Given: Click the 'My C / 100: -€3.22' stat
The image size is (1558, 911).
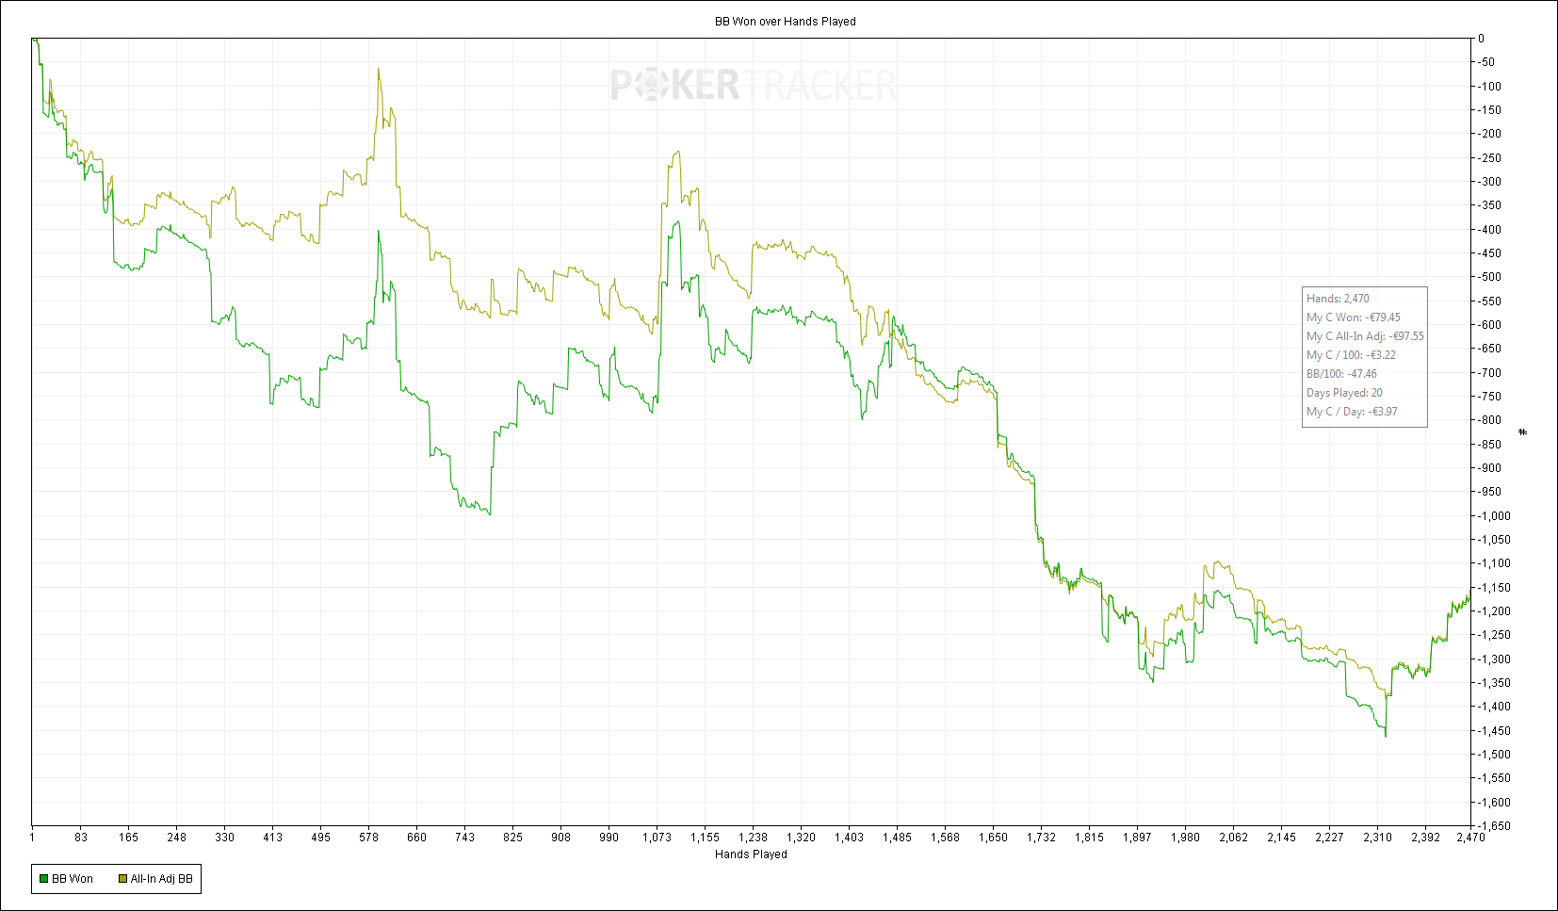Looking at the screenshot, I should coord(1351,355).
